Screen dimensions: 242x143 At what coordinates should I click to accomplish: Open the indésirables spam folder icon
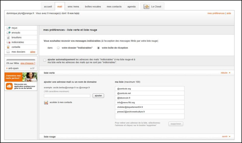(x=8, y=42)
